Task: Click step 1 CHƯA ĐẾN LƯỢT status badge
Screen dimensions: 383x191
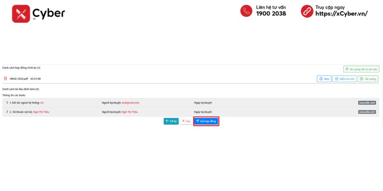Action: pos(367,103)
